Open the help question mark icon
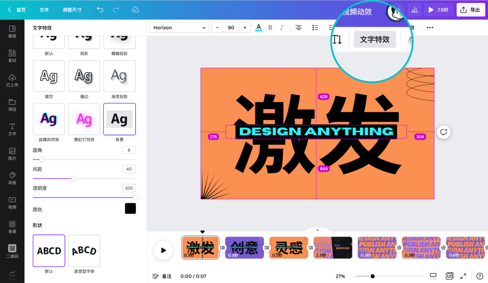The image size is (488, 283). tap(479, 276)
